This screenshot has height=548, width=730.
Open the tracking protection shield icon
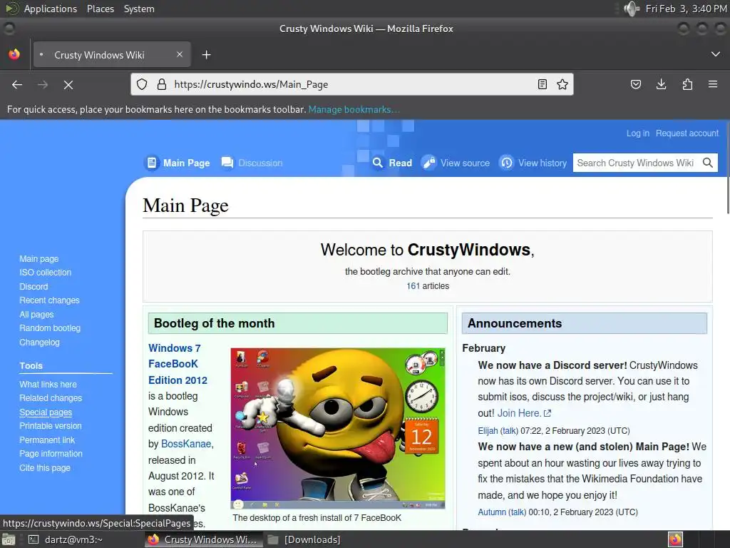tap(142, 84)
